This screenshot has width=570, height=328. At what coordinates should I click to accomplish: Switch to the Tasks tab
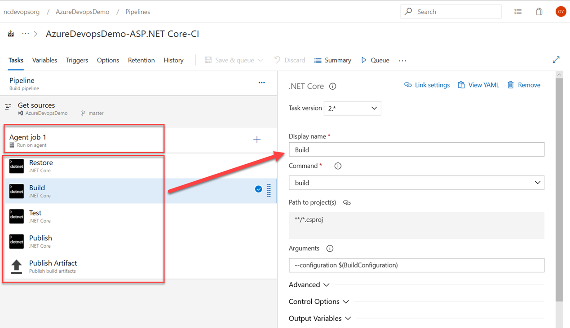click(x=16, y=60)
